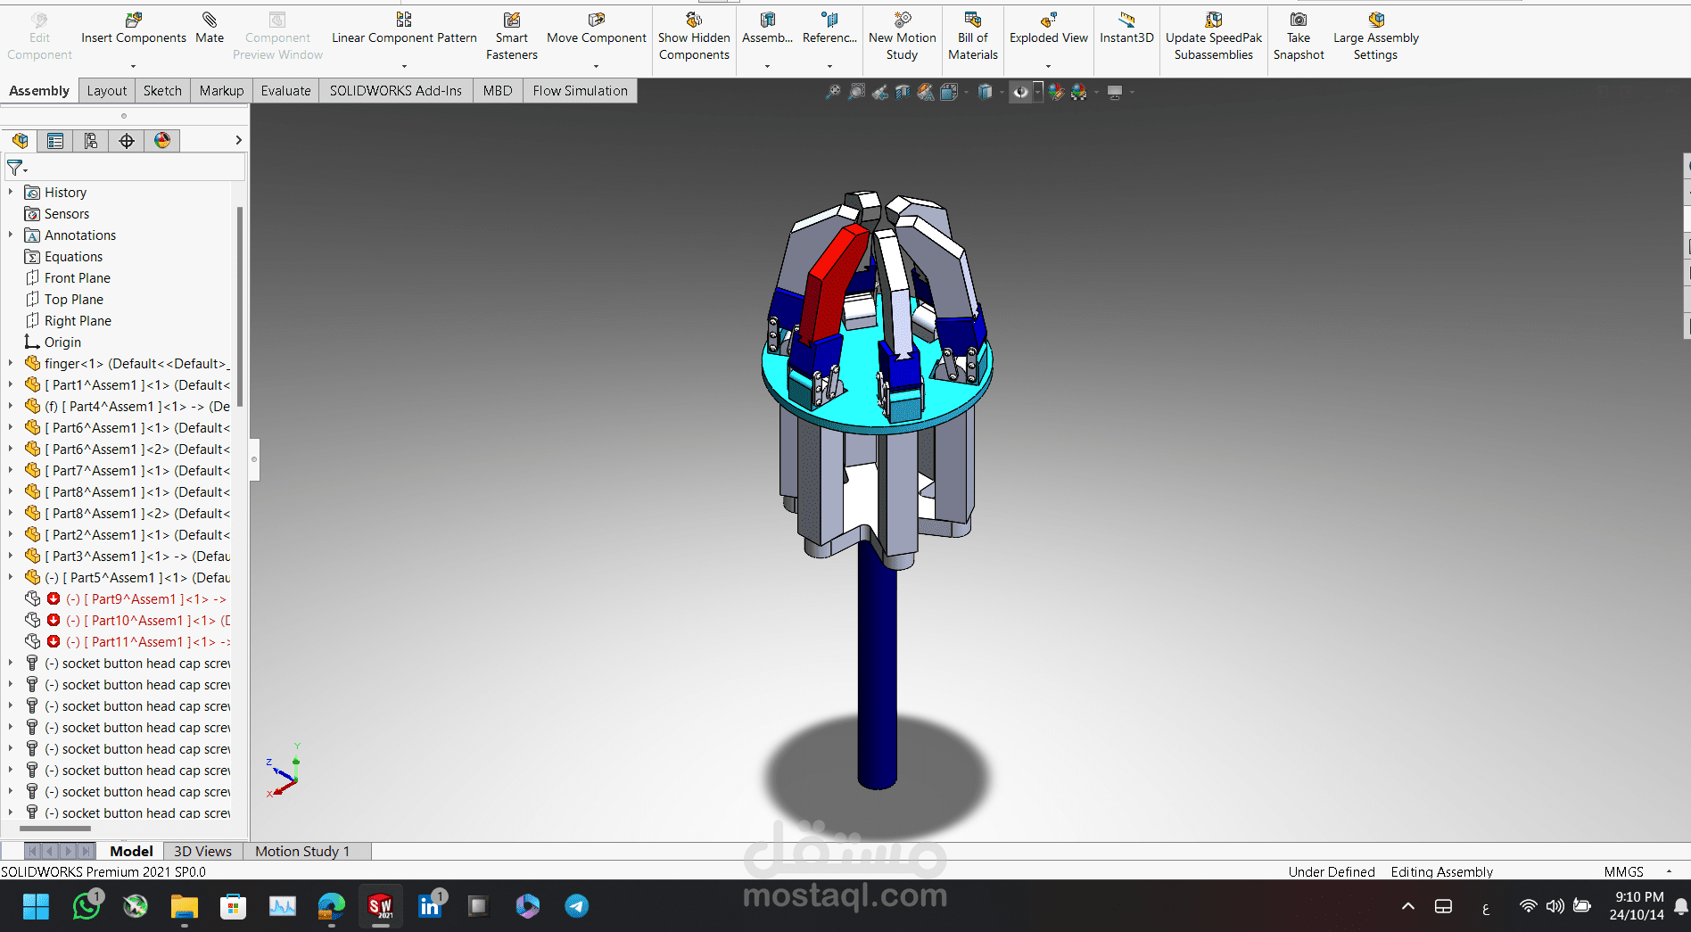Image resolution: width=1691 pixels, height=932 pixels.
Task: Toggle Hide/Show Items eye button
Action: tap(1021, 92)
